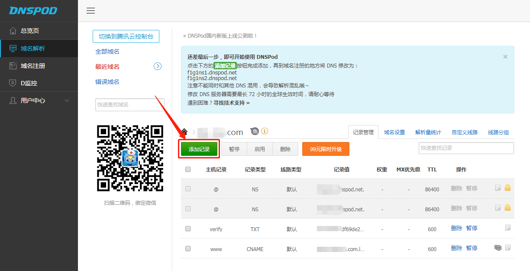Check the verify TXT record checkbox
This screenshot has width=530, height=271.
click(188, 229)
